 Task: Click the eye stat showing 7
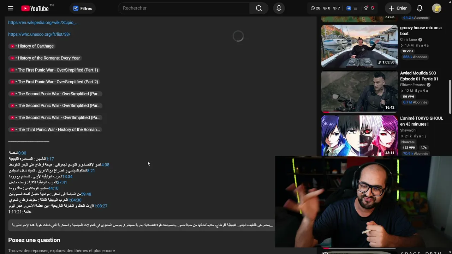pyautogui.click(x=337, y=8)
